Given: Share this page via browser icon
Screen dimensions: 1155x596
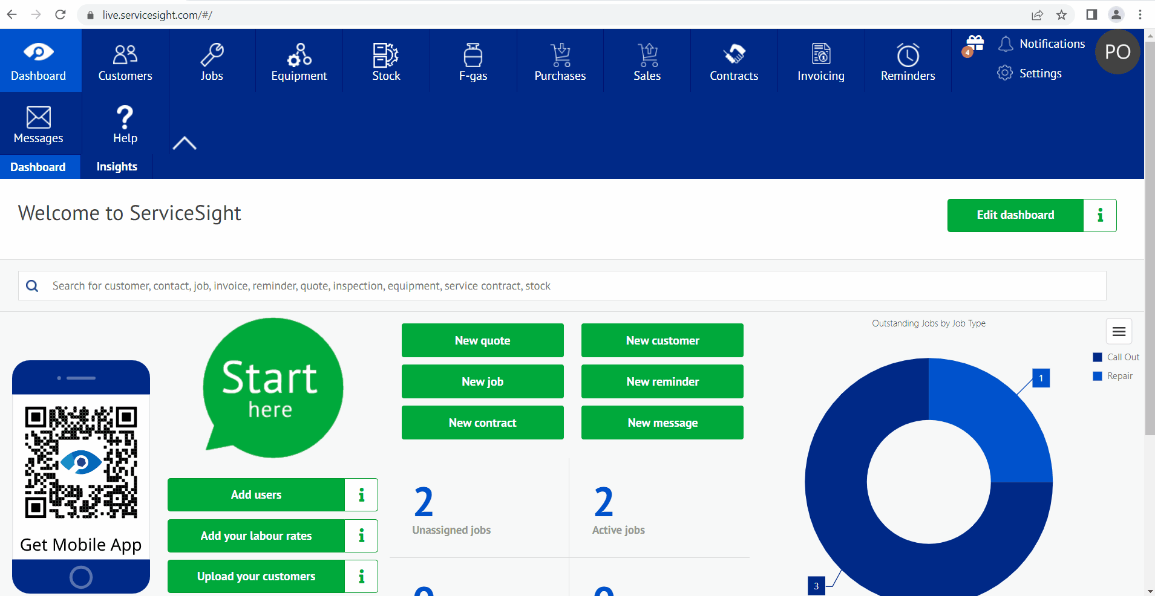Looking at the screenshot, I should pyautogui.click(x=1037, y=15).
